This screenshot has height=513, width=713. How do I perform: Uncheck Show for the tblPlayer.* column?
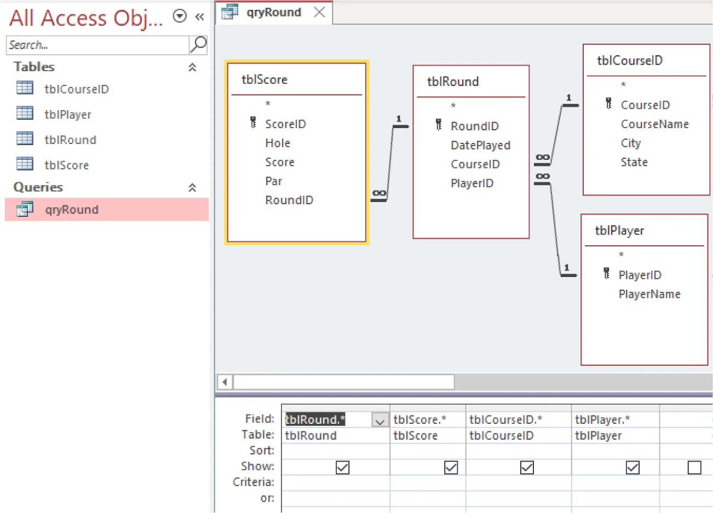click(633, 467)
